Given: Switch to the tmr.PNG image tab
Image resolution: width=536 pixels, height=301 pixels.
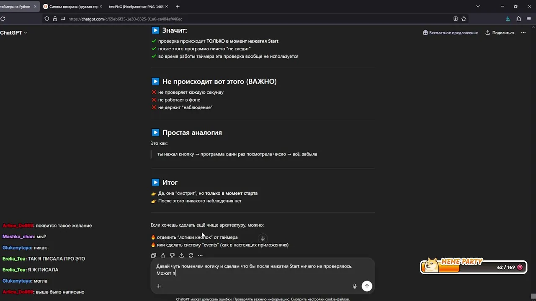Looking at the screenshot, I should pyautogui.click(x=136, y=7).
